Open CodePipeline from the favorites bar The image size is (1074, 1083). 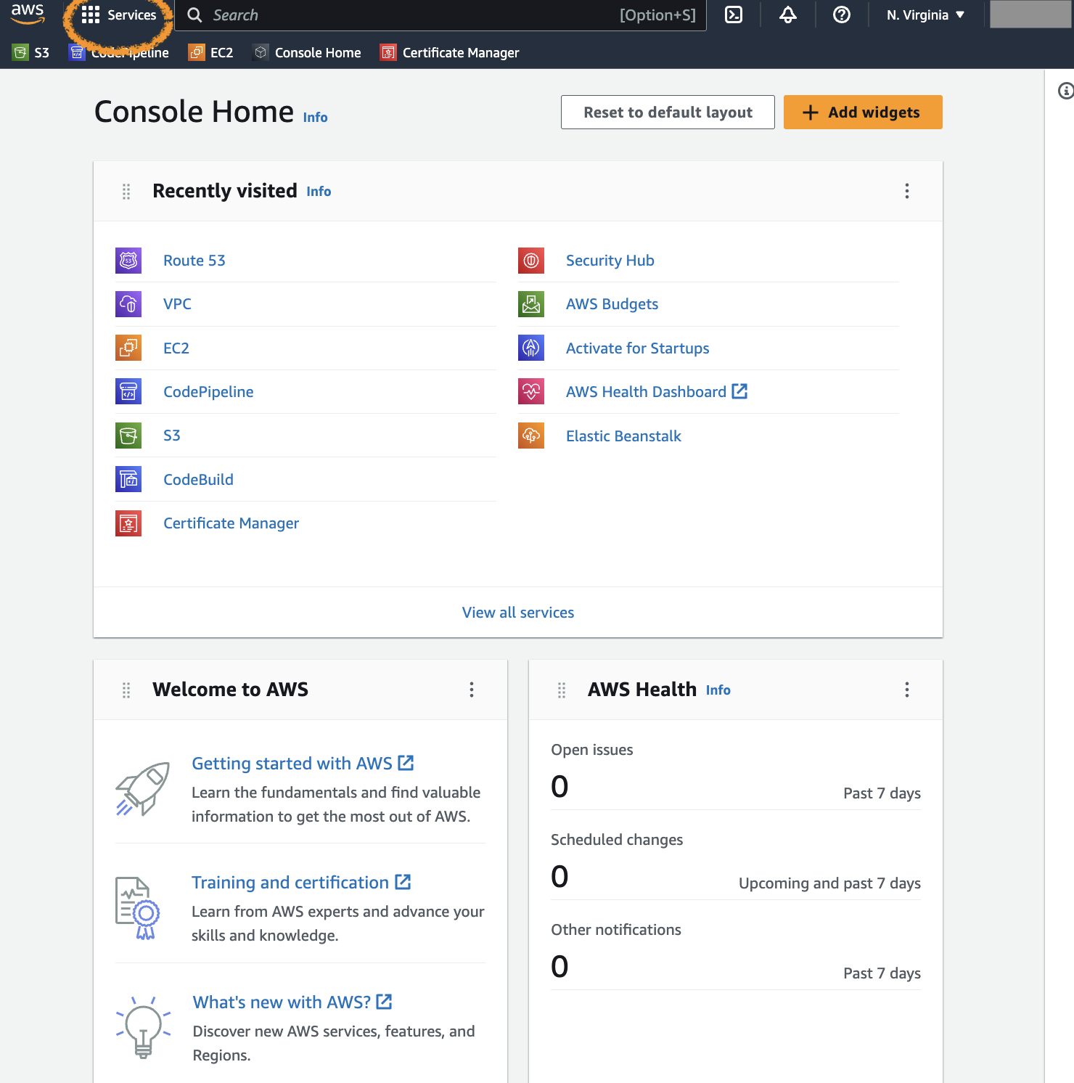point(119,52)
